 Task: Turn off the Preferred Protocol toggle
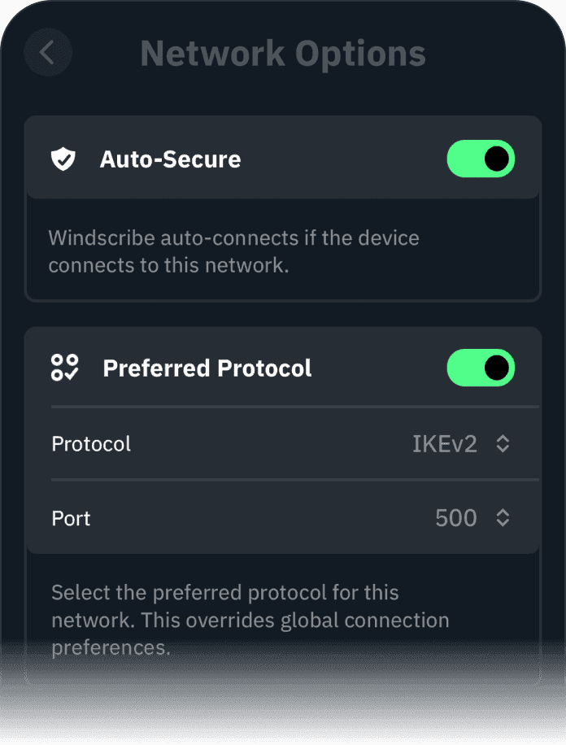click(481, 368)
